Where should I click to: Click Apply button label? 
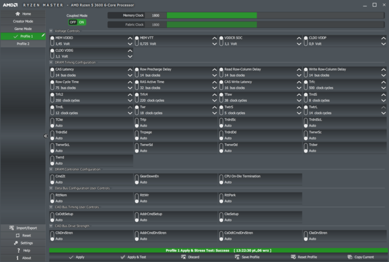pos(80,257)
